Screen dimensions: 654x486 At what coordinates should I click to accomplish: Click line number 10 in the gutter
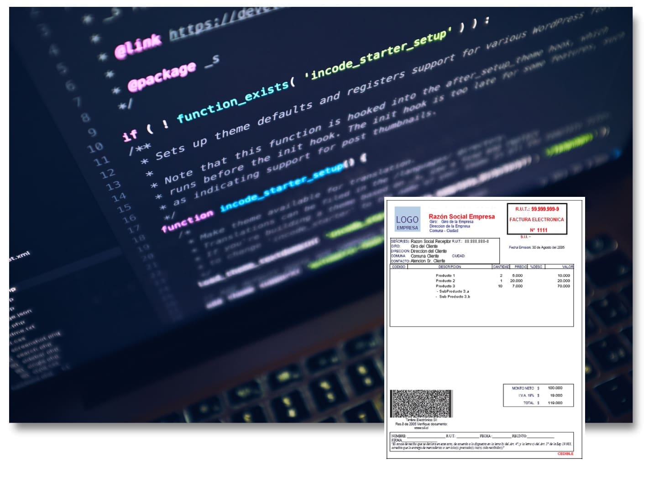coord(95,148)
